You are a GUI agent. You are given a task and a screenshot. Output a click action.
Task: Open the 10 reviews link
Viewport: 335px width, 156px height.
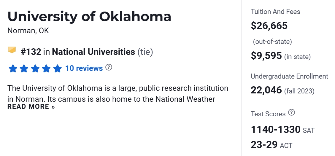[84, 69]
